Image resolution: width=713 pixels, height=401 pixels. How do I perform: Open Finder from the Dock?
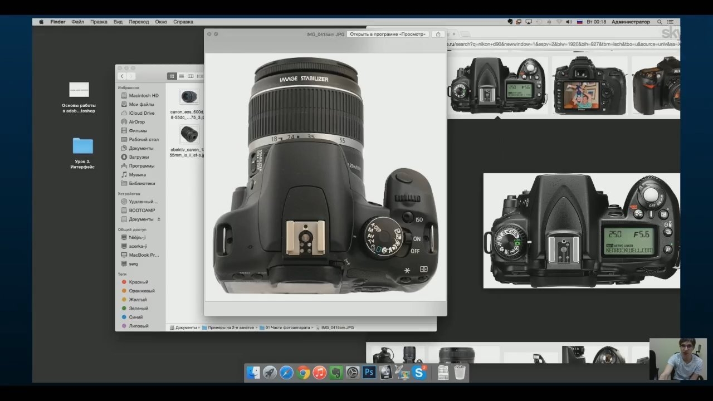point(253,373)
